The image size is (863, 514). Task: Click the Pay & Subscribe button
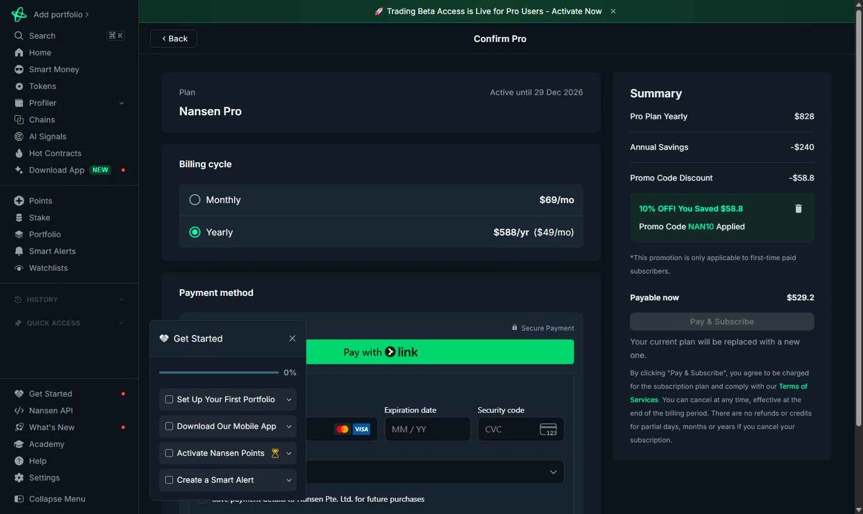722,322
